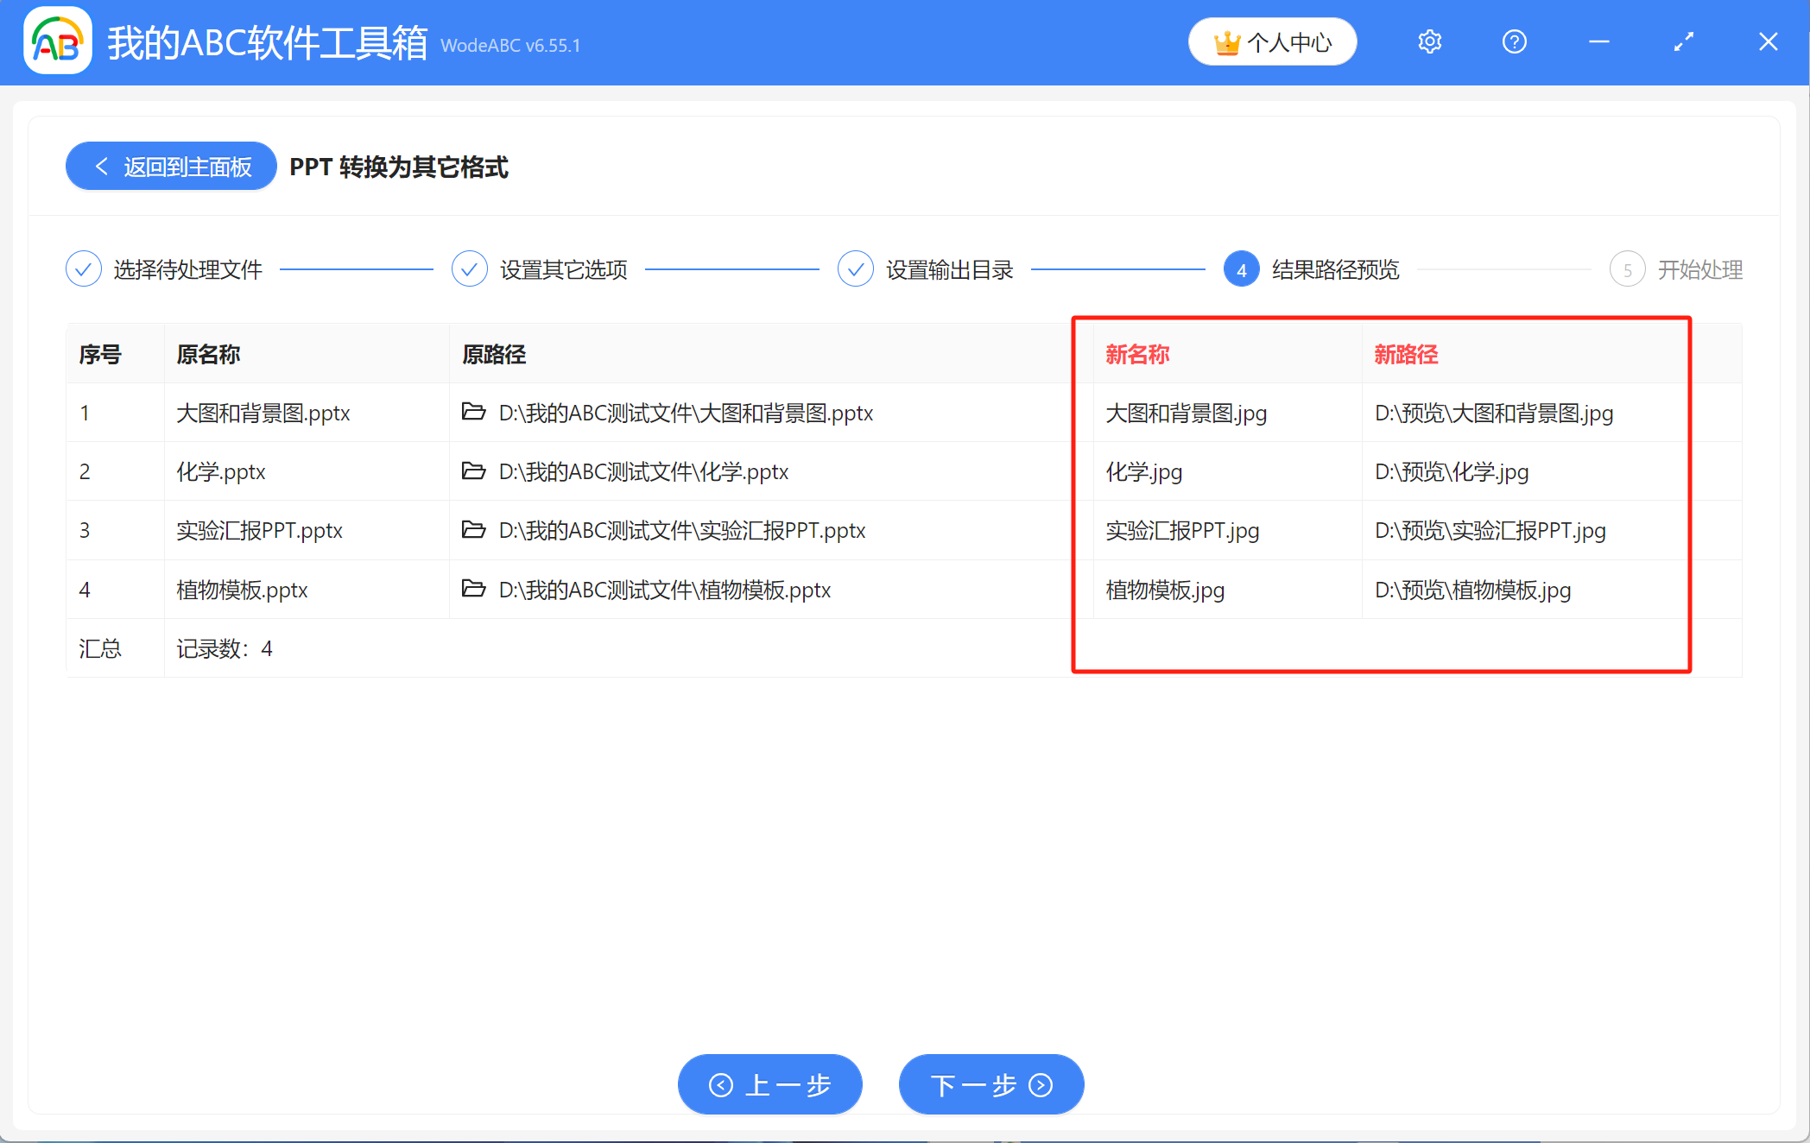Screen dimensions: 1810x1143
Task: Click the folder icon beside 实验汇报PPT.pptx path
Action: coord(474,530)
